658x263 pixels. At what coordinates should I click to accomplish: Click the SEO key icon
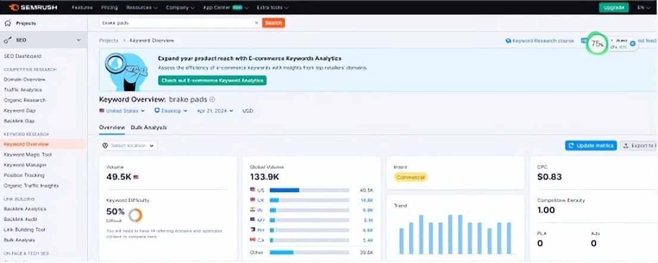click(x=9, y=40)
